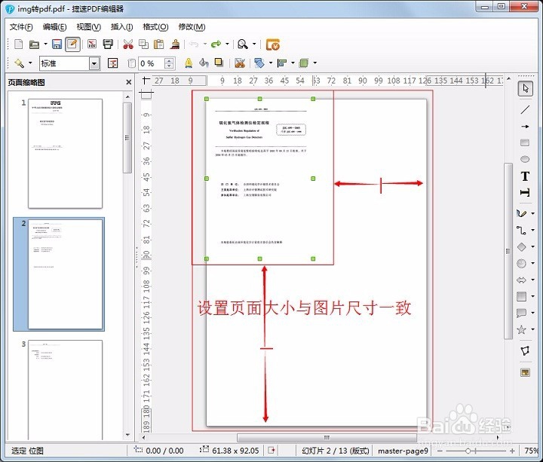Select page 3 thumbnail
The image size is (543, 462).
(x=65, y=390)
